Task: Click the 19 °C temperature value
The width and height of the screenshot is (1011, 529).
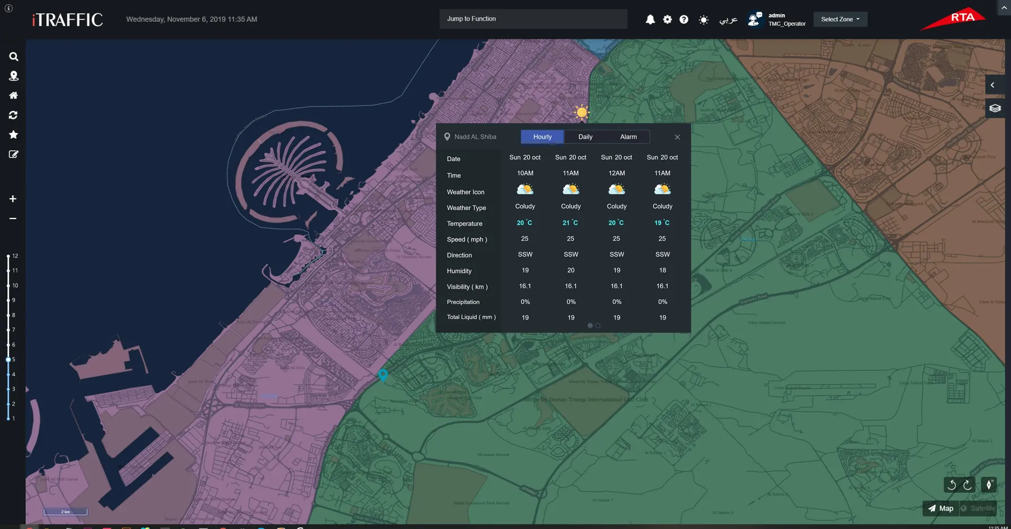Action: click(662, 223)
